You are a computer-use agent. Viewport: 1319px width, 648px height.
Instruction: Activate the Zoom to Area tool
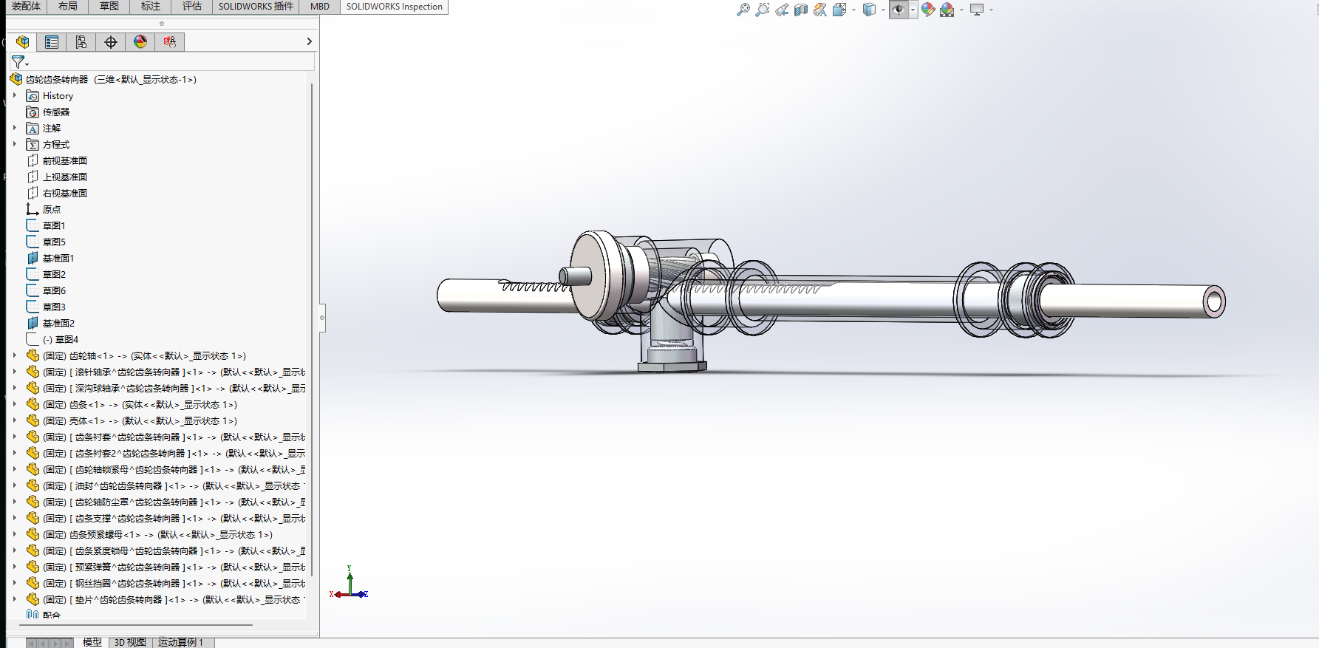click(x=762, y=10)
